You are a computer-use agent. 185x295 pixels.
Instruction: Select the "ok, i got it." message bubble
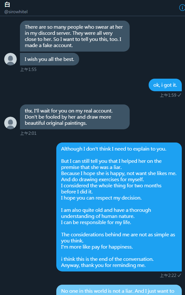click(165, 85)
